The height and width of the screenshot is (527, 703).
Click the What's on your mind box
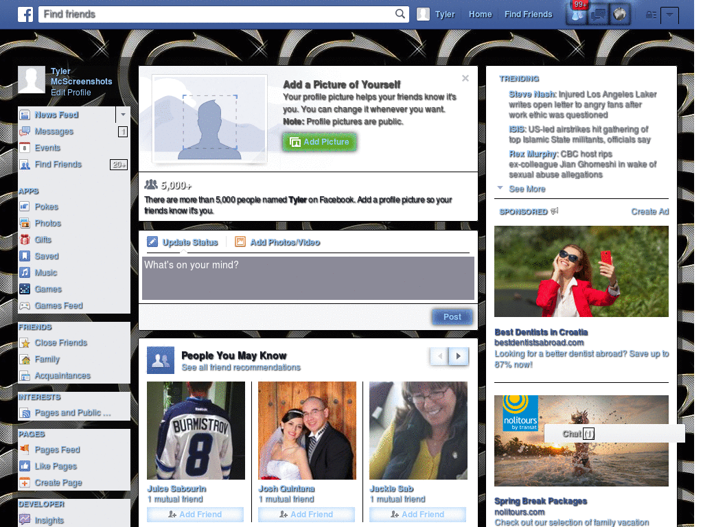[x=308, y=278]
